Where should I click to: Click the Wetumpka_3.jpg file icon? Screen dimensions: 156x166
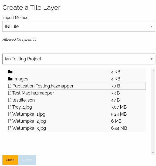(x=10, y=128)
